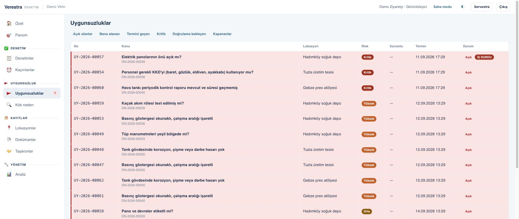Image resolution: width=519 pixels, height=219 pixels.
Task: Click "Pano ve devreler etiketli mi?"
Action: click(147, 211)
